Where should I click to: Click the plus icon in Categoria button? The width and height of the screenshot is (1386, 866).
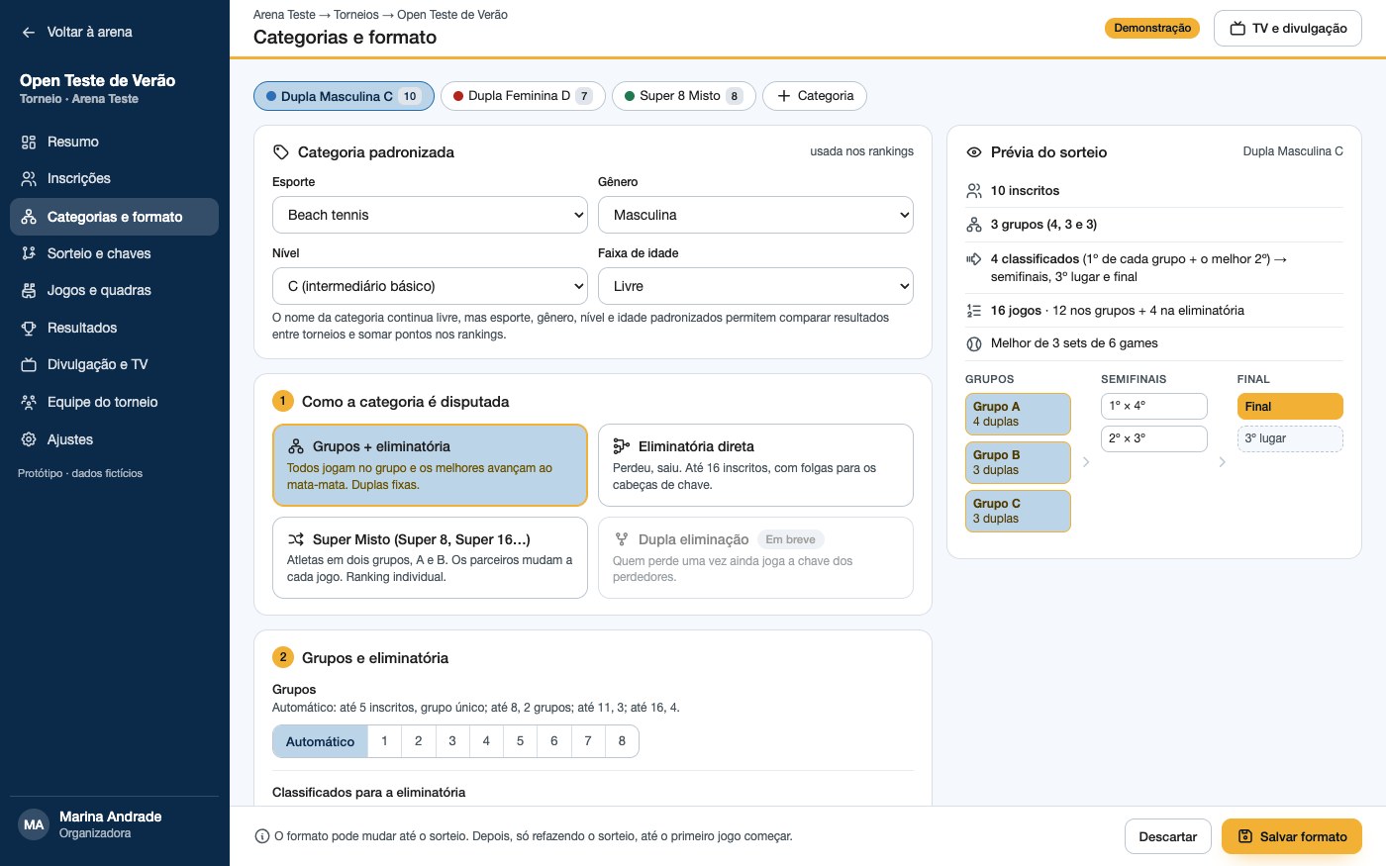[784, 96]
